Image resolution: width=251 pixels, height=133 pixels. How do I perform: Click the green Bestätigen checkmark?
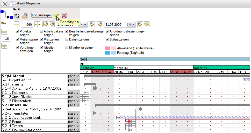coord(56,16)
